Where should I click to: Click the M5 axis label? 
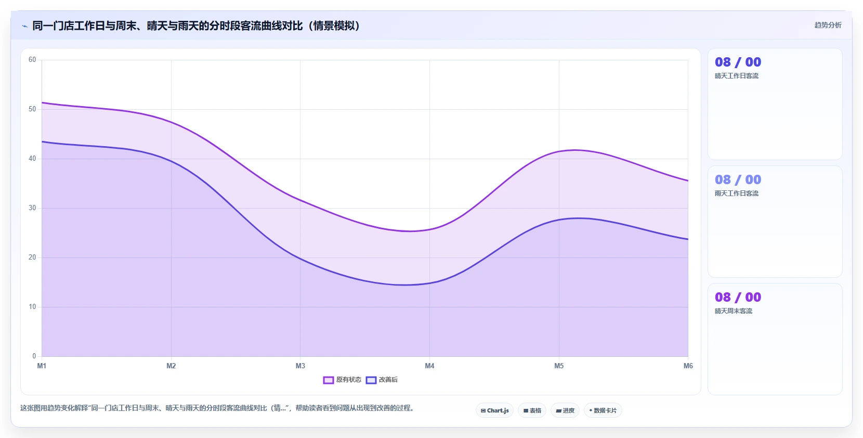tap(559, 366)
